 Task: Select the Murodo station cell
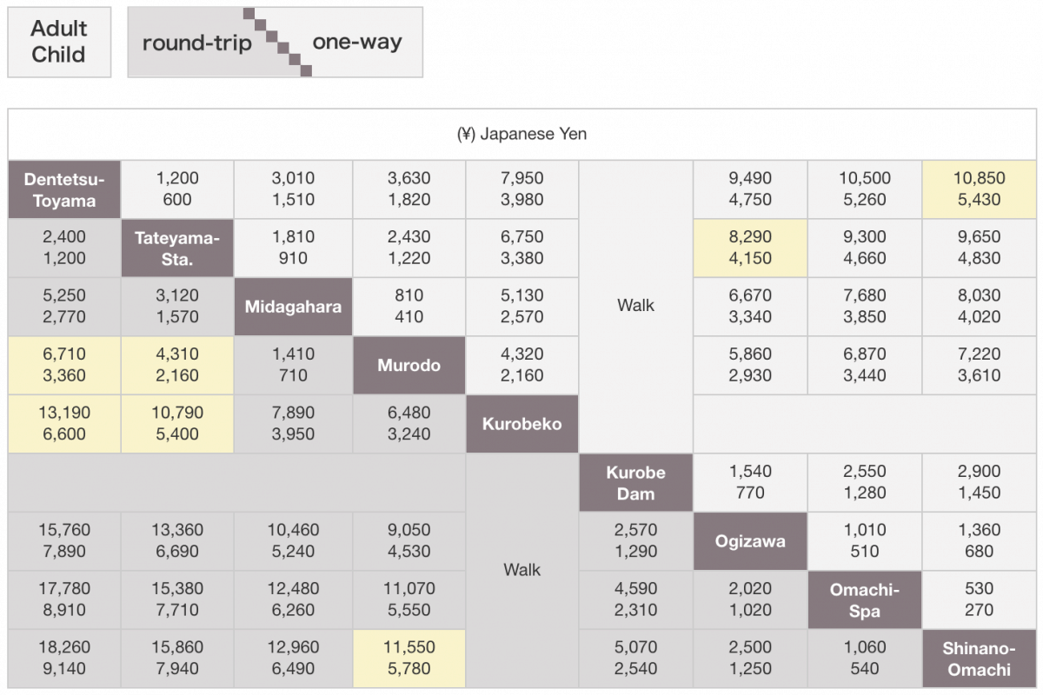(409, 365)
